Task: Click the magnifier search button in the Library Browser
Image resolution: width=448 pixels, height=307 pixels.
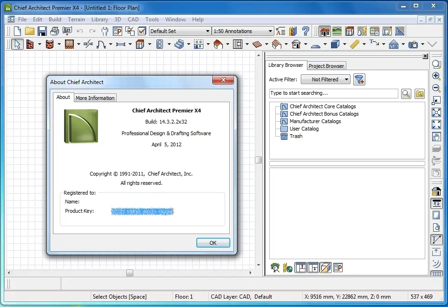Action: pos(406,93)
